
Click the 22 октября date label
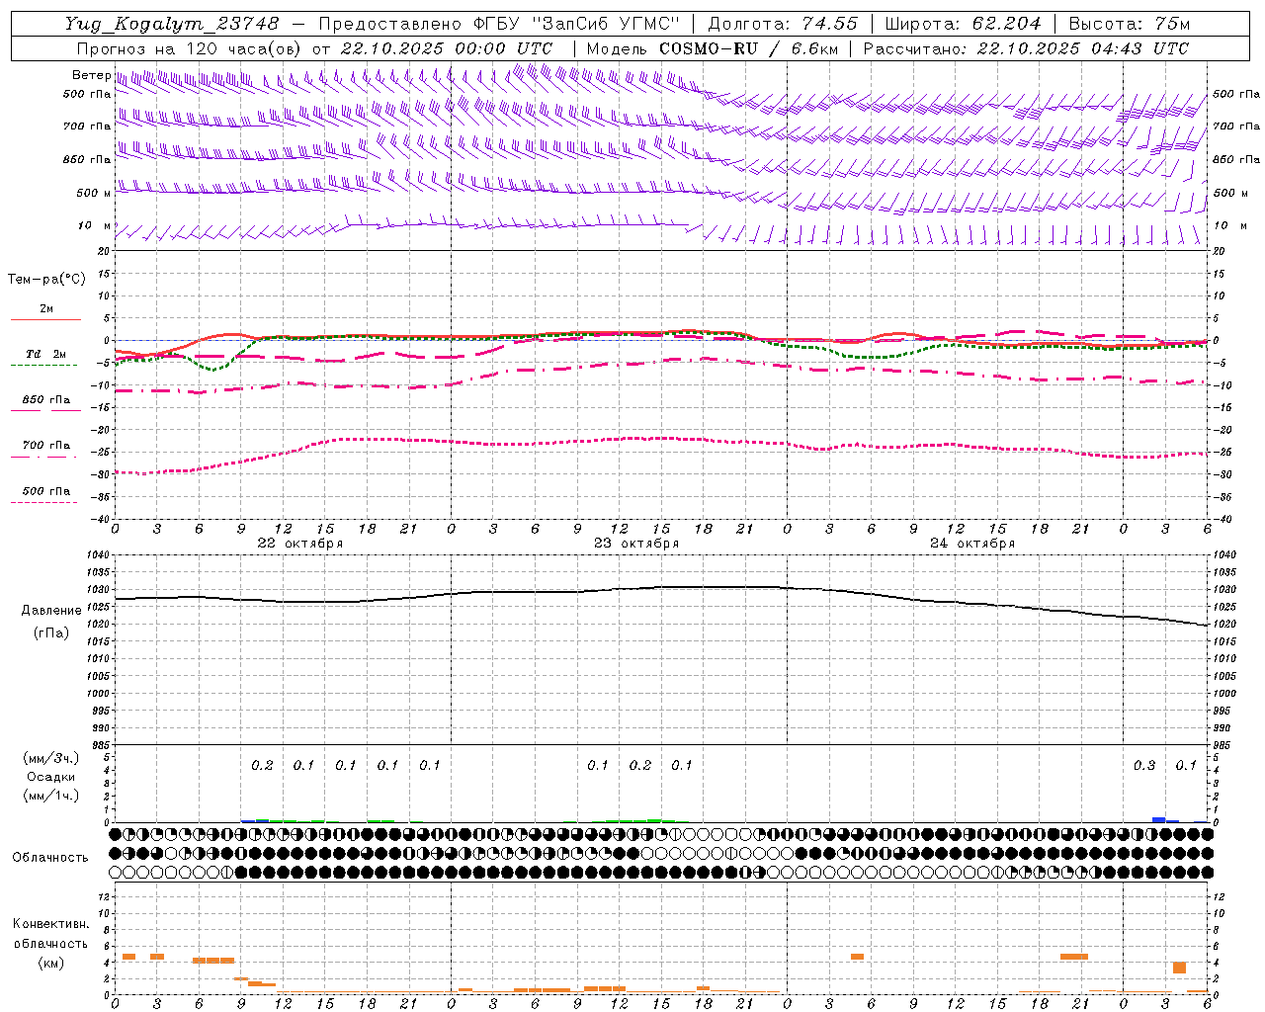300,544
